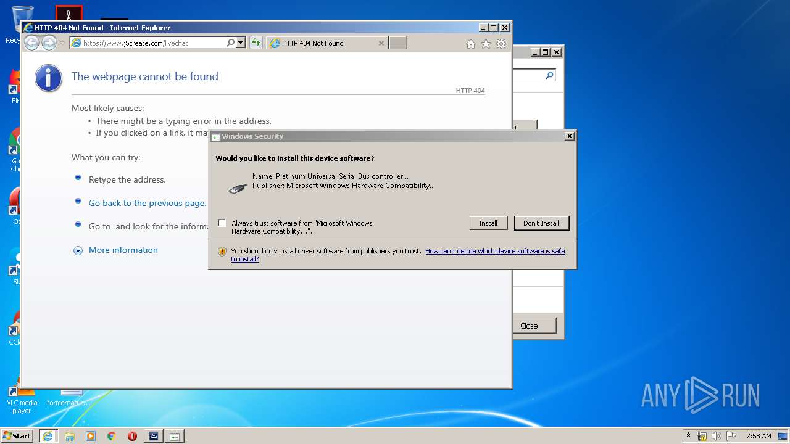Image resolution: width=790 pixels, height=444 pixels.
Task: Click the taskbar clock showing 7:58 AM
Action: pos(758,436)
